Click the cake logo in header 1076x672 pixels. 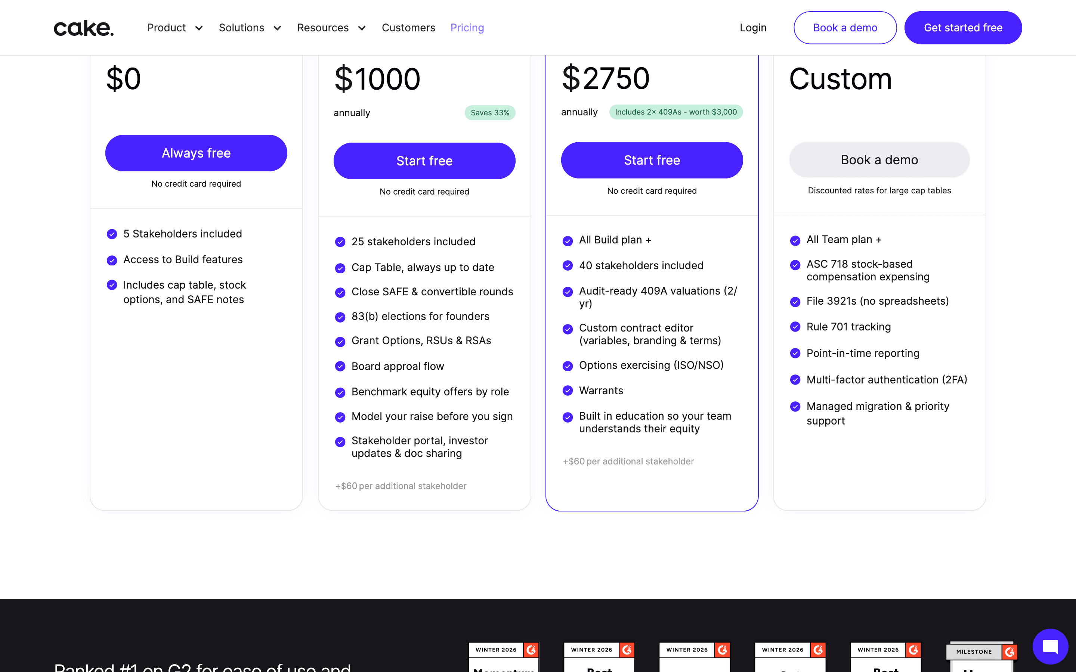[84, 28]
